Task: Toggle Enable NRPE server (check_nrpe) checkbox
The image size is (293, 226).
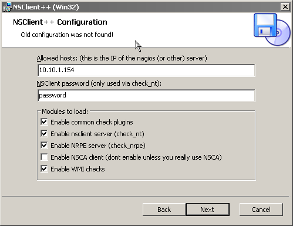Action: pos(44,146)
